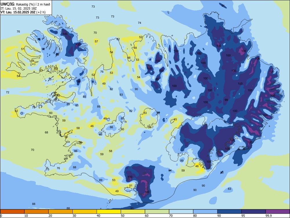Click the amber 20–30 legend swatch
The width and height of the screenshot is (290, 218).
coord(61,212)
